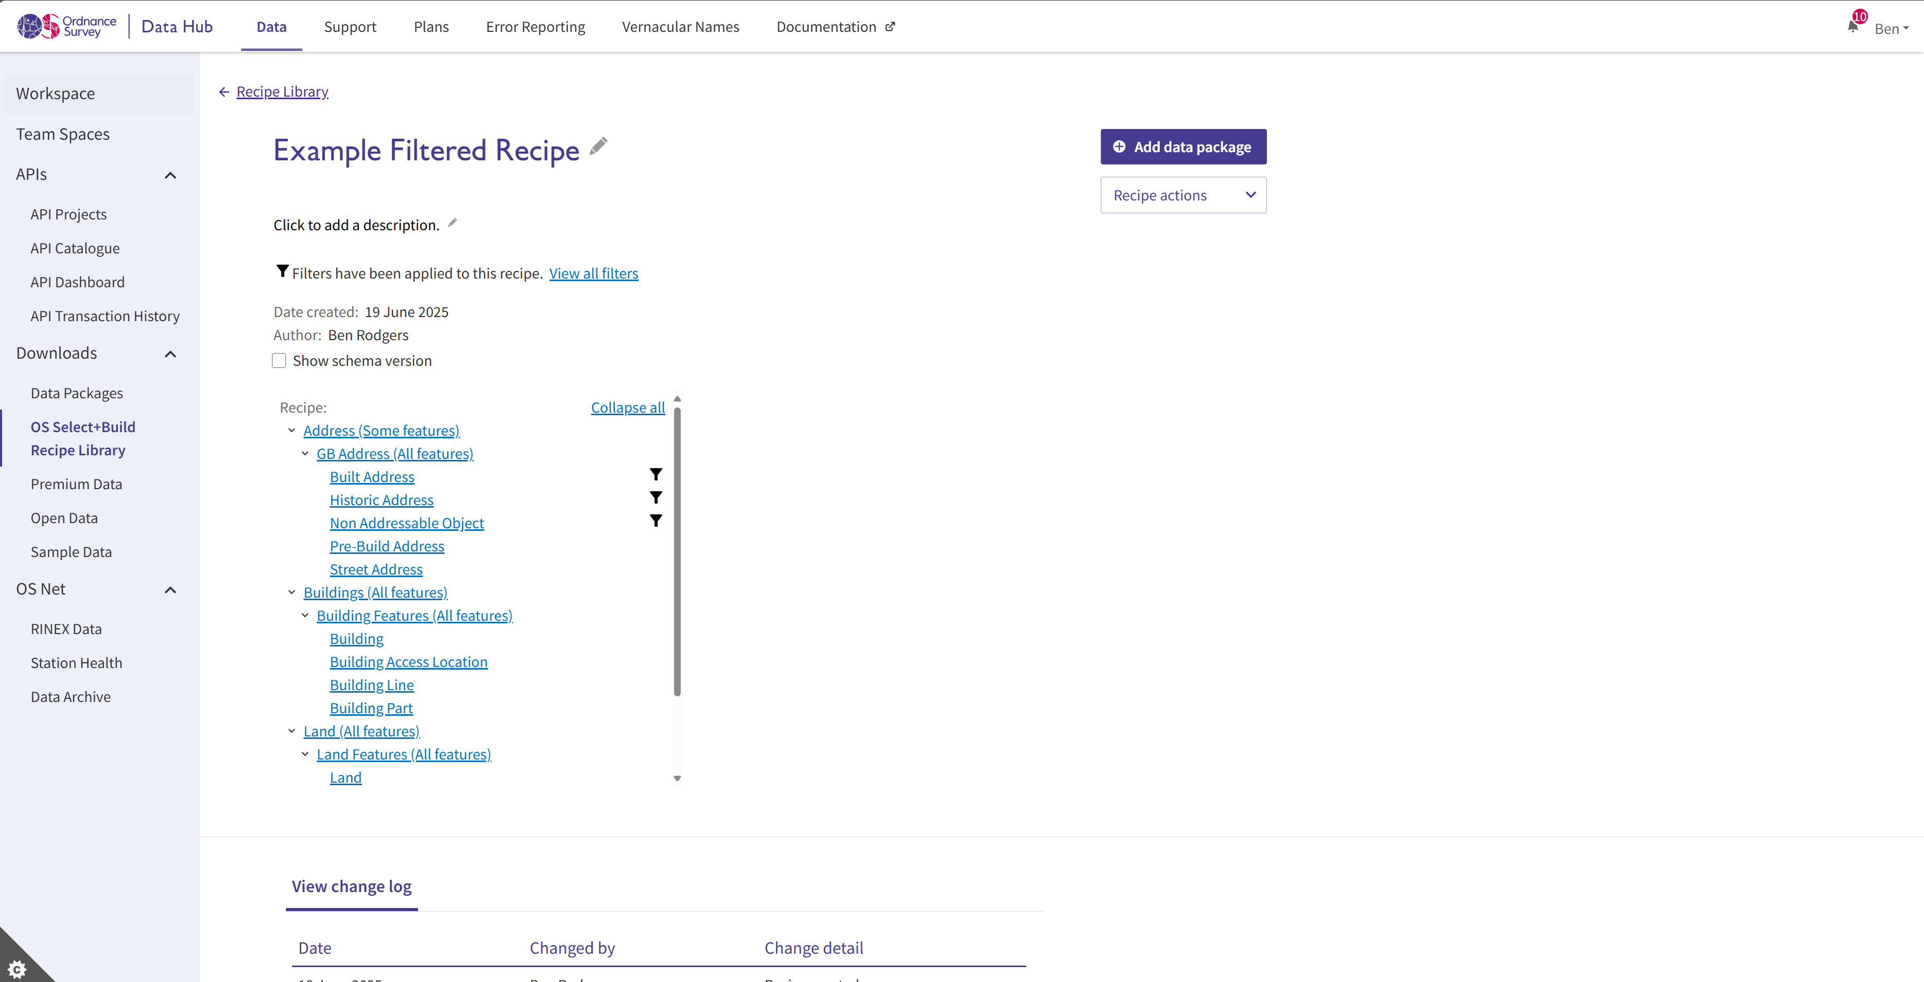Open notifications via the bell icon
The width and height of the screenshot is (1924, 982).
click(x=1853, y=25)
